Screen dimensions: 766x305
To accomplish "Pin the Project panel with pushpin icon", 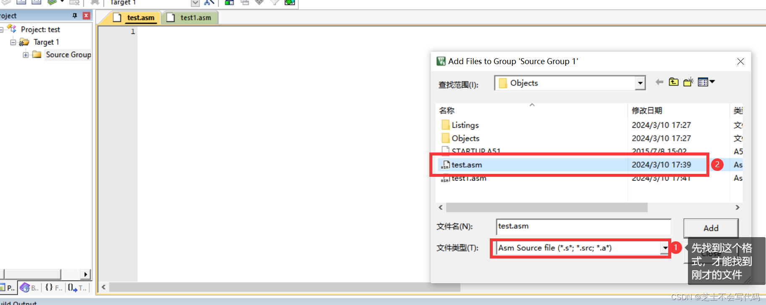I will 75,16.
